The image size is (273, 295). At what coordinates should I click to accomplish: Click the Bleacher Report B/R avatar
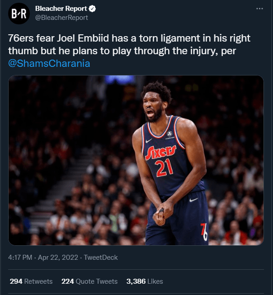click(x=19, y=14)
